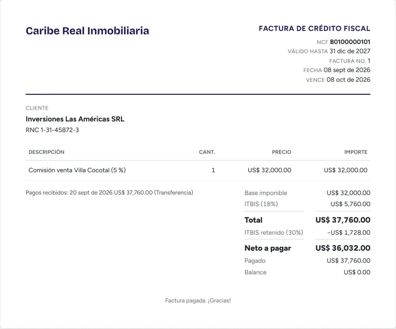Image resolution: width=396 pixels, height=329 pixels.
Task: Click the Balance label
Action: click(x=255, y=272)
